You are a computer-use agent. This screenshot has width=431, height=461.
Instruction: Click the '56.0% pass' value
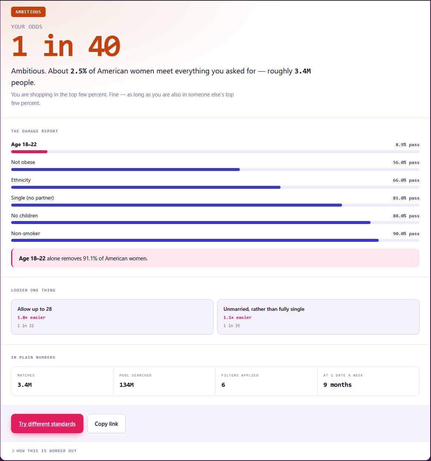(x=406, y=162)
